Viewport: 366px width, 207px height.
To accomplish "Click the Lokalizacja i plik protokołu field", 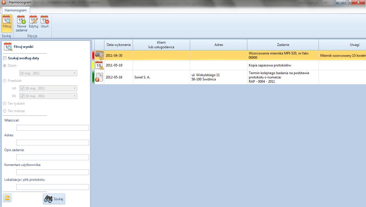I will pos(53,187).
